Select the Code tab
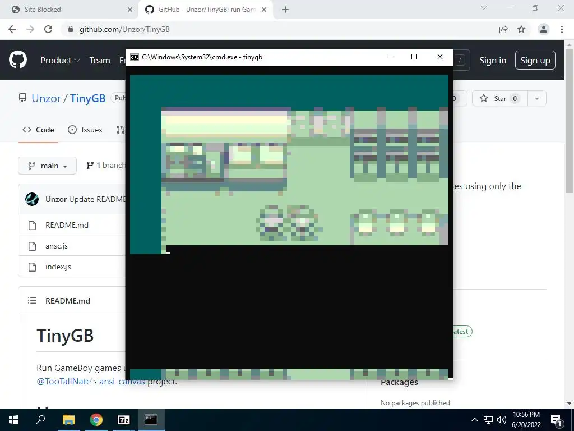The width and height of the screenshot is (574, 431). [x=39, y=130]
